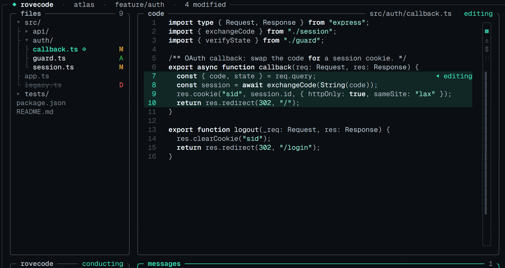Click the editing status in code panel header
Screen dimensions: 505x268
(x=478, y=13)
